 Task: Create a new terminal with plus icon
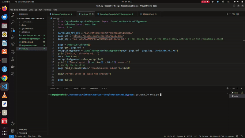[x=227, y=88]
